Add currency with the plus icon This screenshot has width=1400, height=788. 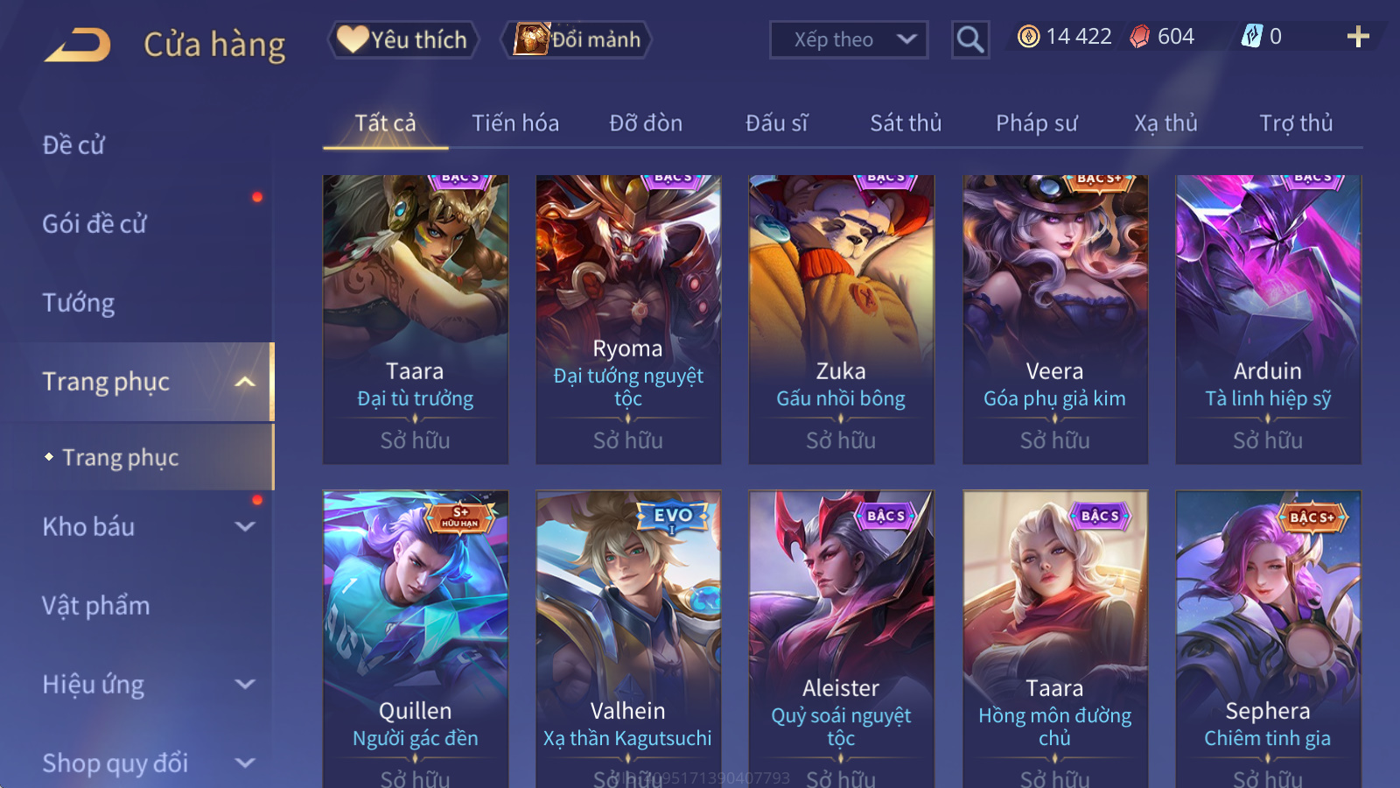click(1358, 36)
